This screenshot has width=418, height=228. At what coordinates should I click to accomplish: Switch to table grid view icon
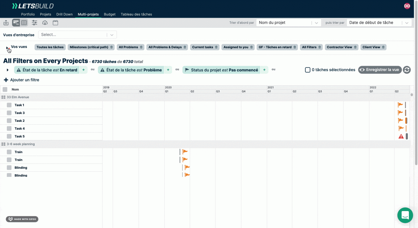[x=24, y=22]
